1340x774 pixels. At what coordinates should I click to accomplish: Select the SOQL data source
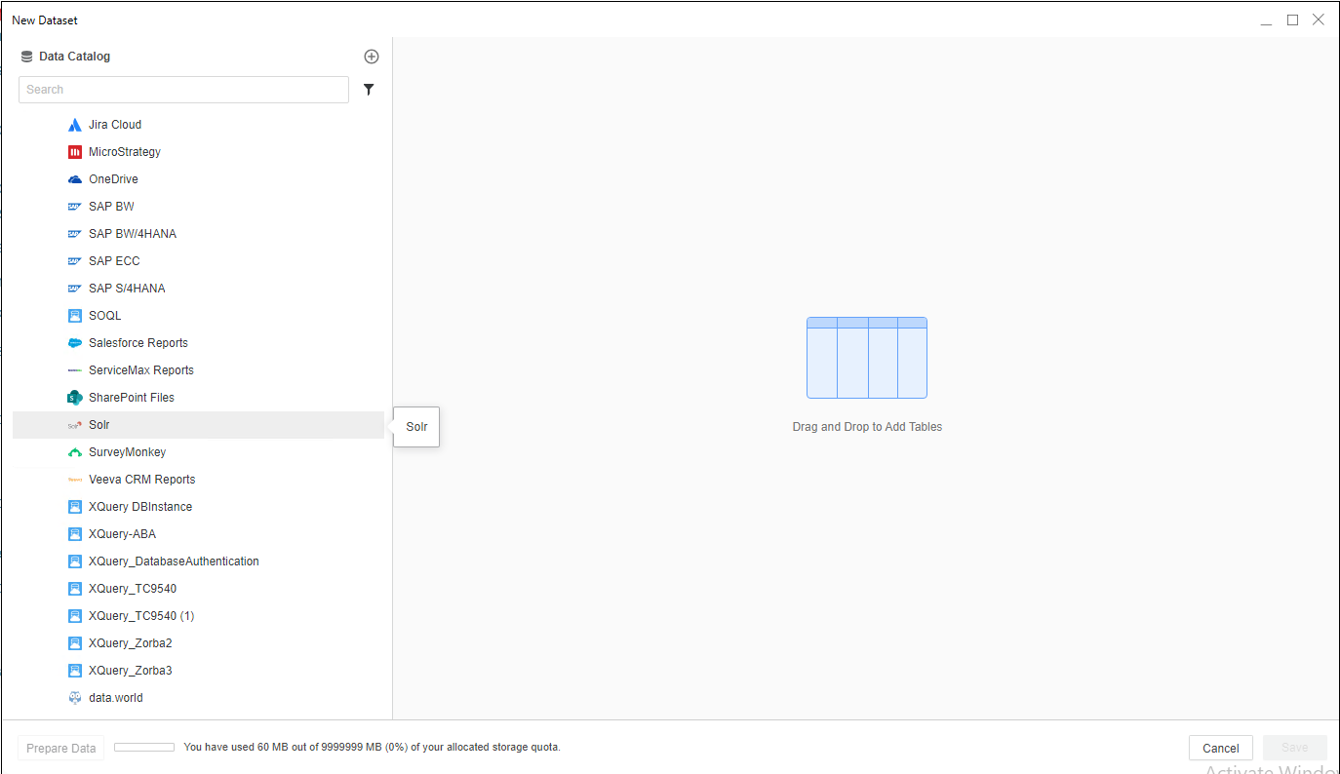(x=198, y=316)
